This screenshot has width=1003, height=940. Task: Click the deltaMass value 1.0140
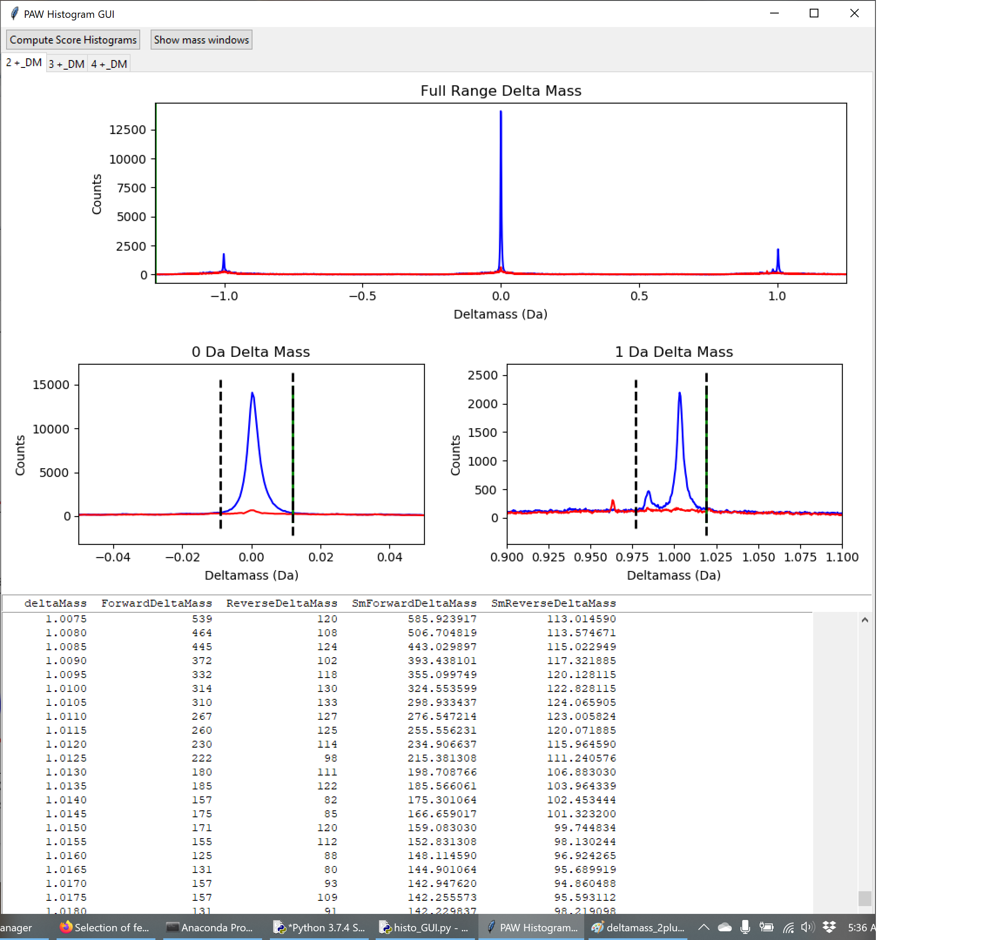[66, 800]
